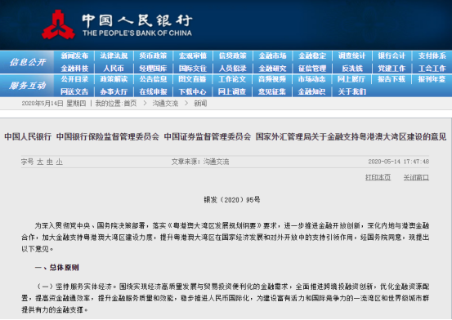The image size is (452, 320).
Task: Set font size to 中
Action: click(x=50, y=162)
